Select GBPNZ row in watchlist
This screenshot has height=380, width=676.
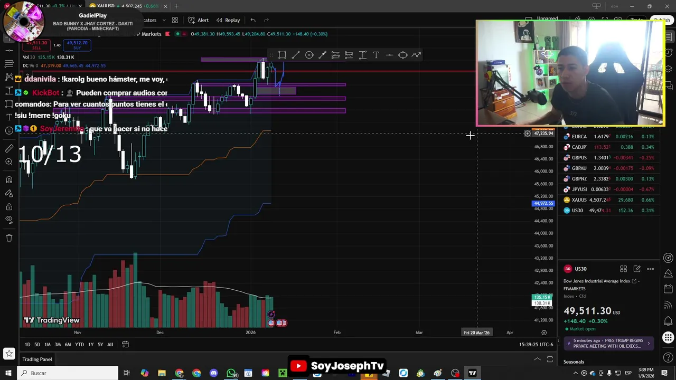[609, 179]
